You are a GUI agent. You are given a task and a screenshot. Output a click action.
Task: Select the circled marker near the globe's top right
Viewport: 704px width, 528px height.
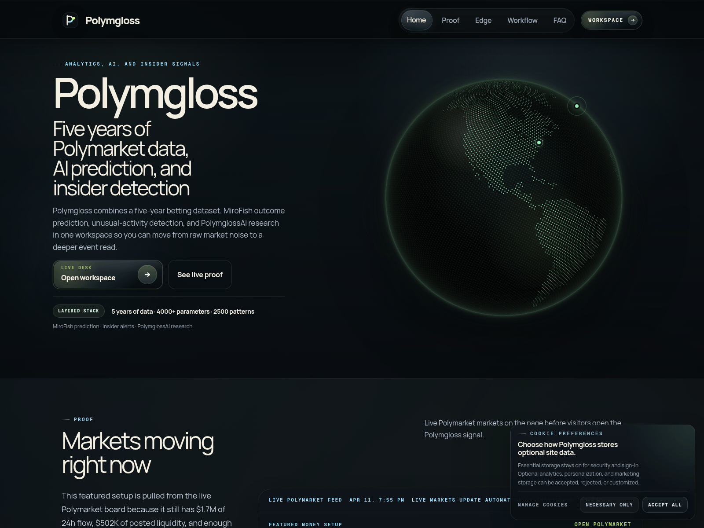click(576, 106)
